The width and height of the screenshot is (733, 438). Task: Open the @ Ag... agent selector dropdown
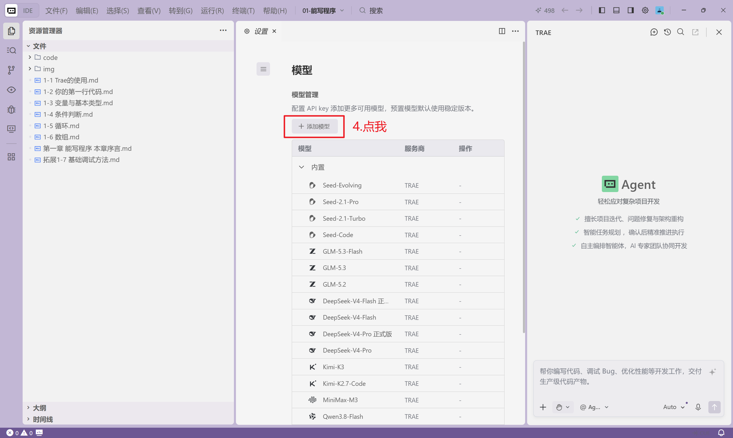point(594,407)
